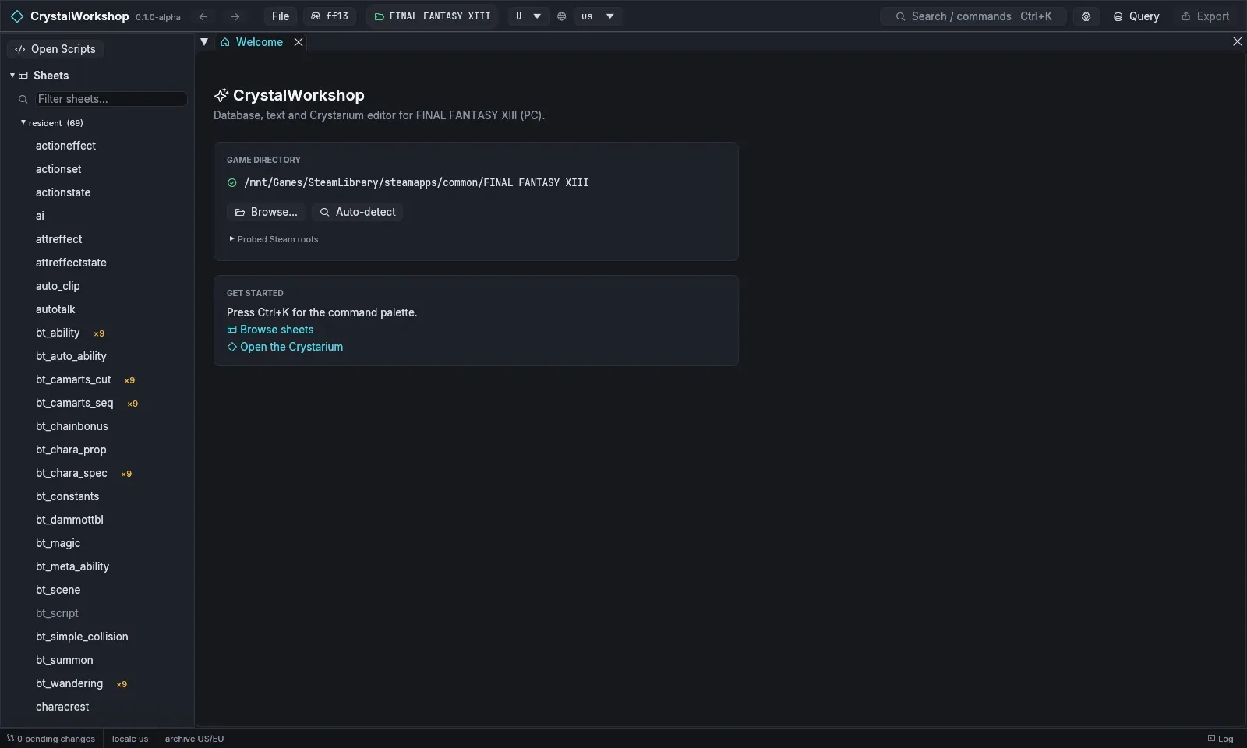Click the ff13 gamepad button
This screenshot has width=1247, height=748.
[330, 16]
